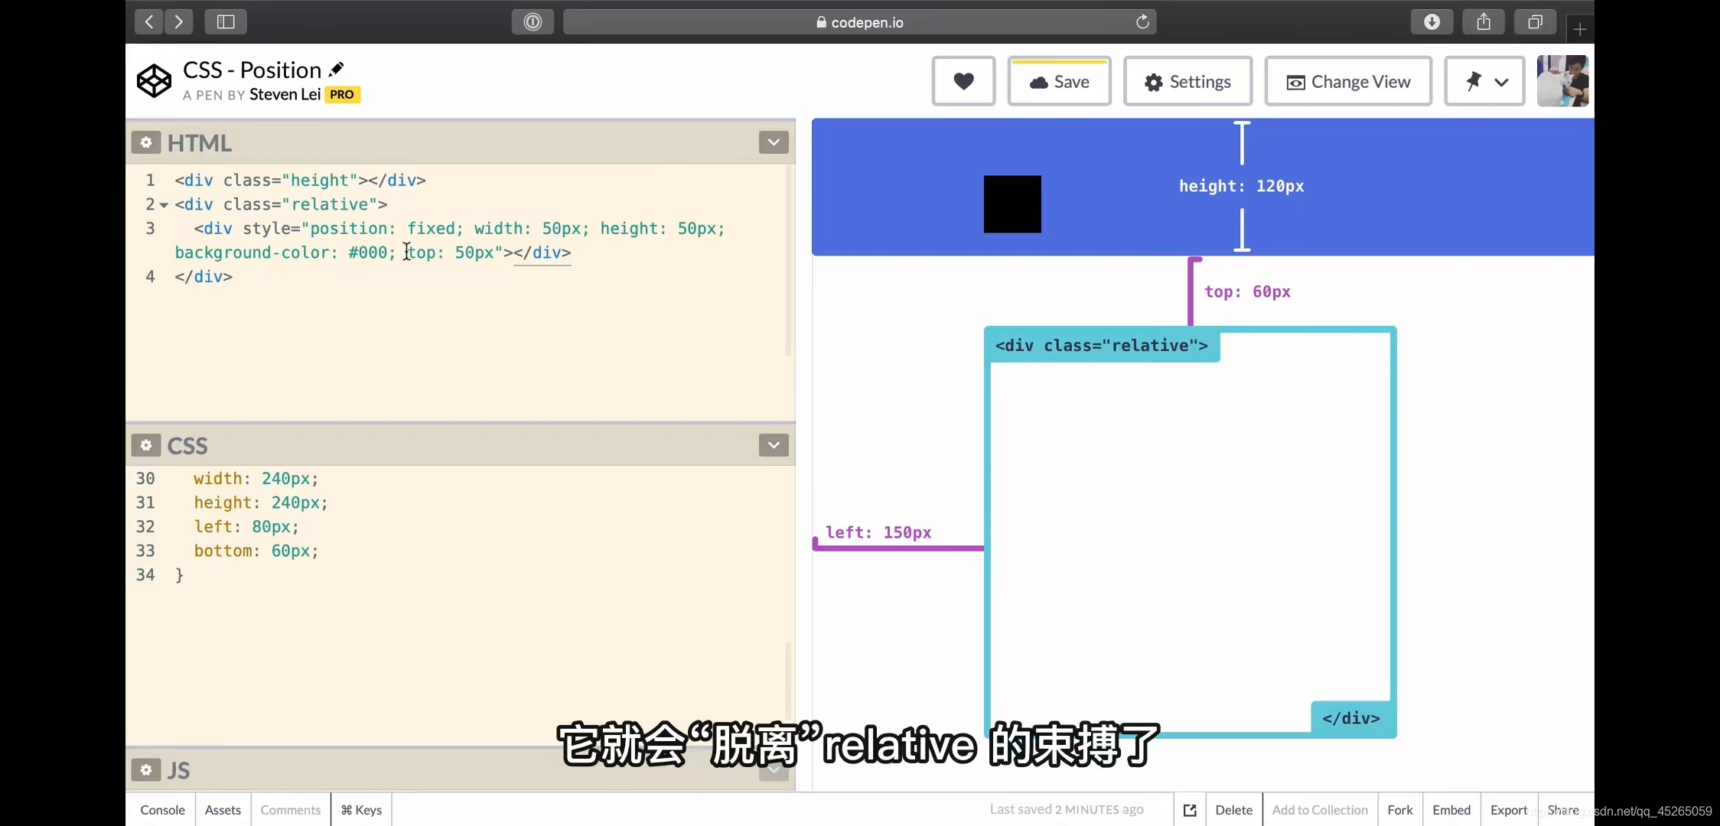Click the div class="relative" preview tag

coord(1102,346)
